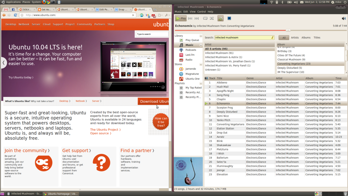
Task: Open Banshee Control menu
Action: [201, 12]
